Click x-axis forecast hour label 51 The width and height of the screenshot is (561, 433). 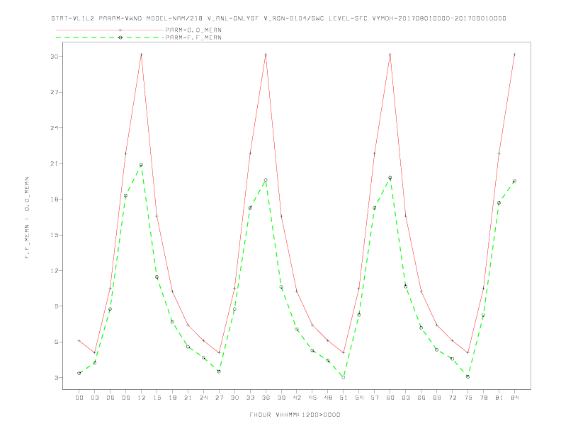[344, 398]
